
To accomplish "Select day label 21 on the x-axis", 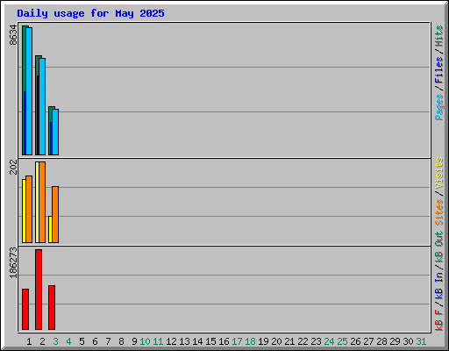I will [x=289, y=341].
